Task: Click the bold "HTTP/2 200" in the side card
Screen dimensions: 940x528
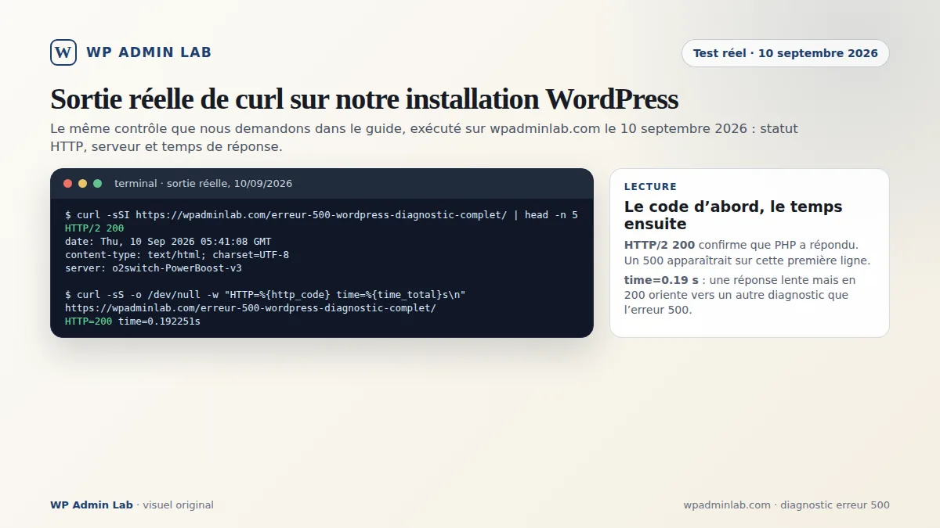Action: [660, 245]
